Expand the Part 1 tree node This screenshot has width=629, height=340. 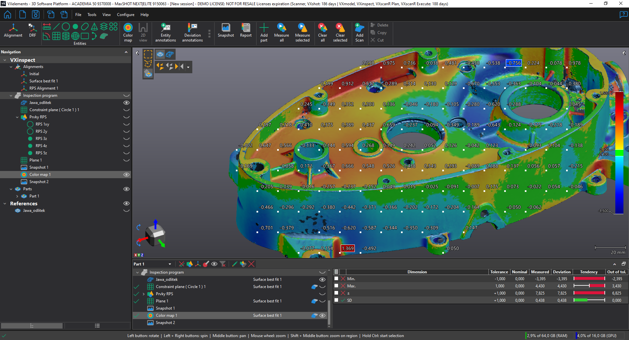coord(17,196)
